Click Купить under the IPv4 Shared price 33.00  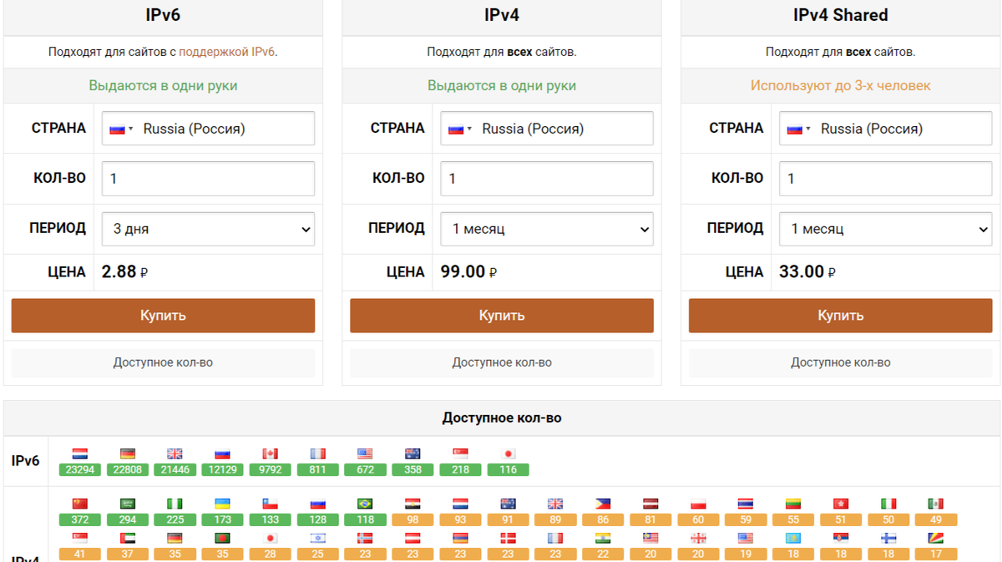pos(841,316)
